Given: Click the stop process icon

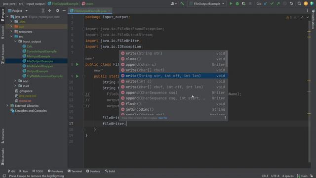Looking at the screenshot, I should point(250,3).
